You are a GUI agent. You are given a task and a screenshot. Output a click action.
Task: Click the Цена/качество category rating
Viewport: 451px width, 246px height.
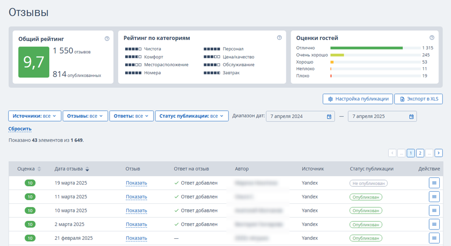229,57
